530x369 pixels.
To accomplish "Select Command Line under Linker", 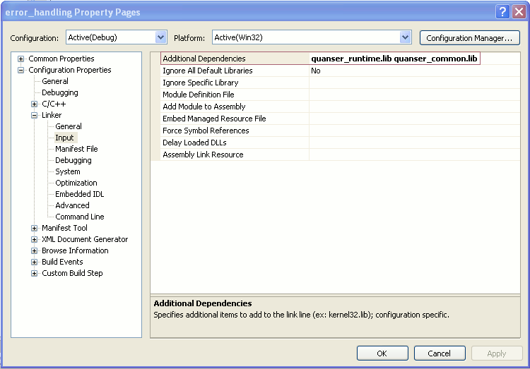I will pyautogui.click(x=79, y=217).
